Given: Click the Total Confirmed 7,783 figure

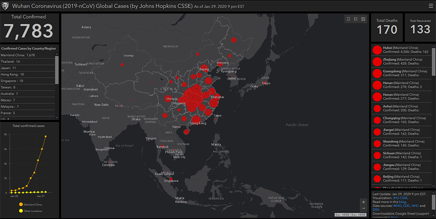Looking at the screenshot, I should pyautogui.click(x=29, y=31).
